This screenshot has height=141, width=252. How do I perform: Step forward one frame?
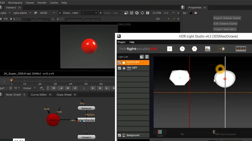click(x=100, y=88)
